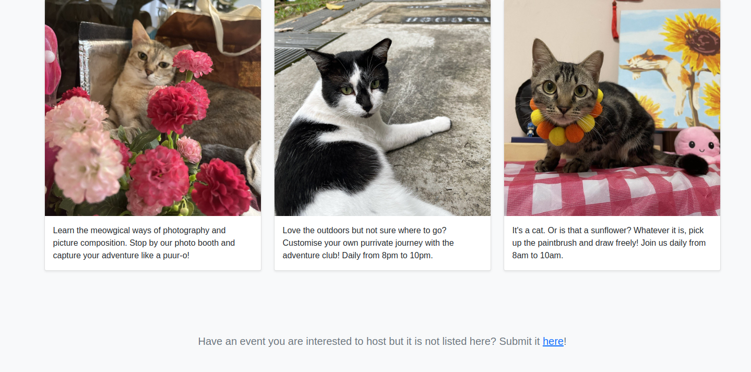751x372 pixels.
Task: Click the "8am to 10am" schedule text
Action: click(x=538, y=256)
